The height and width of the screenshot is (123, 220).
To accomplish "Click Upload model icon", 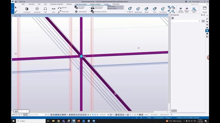I will 138,10.
